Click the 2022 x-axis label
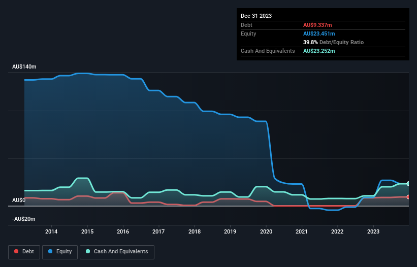 click(x=337, y=231)
